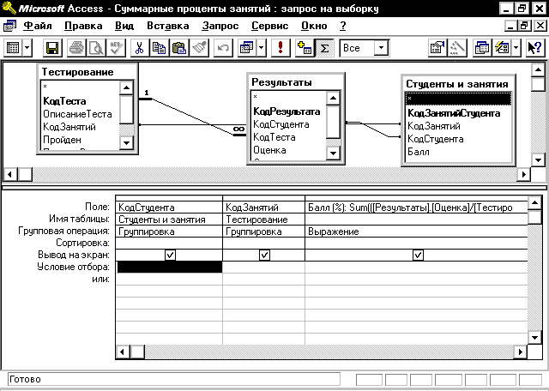Select Пройден field in Тестирование
549x391 pixels.
[63, 140]
